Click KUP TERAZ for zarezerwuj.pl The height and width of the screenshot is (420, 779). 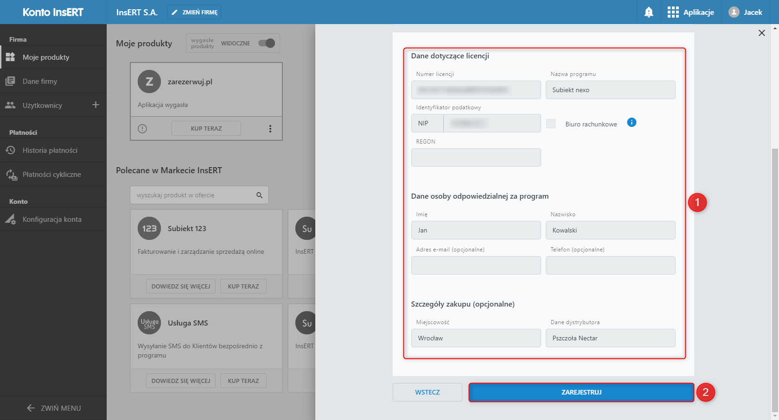point(206,128)
